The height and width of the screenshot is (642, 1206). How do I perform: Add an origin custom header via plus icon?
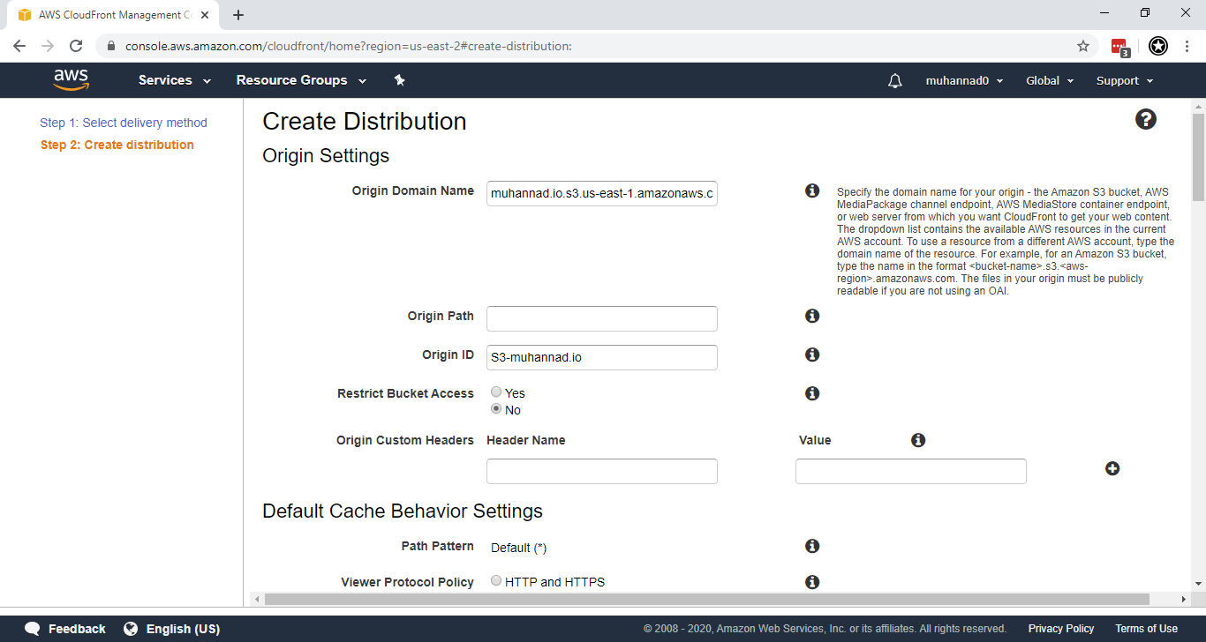[x=1112, y=469]
